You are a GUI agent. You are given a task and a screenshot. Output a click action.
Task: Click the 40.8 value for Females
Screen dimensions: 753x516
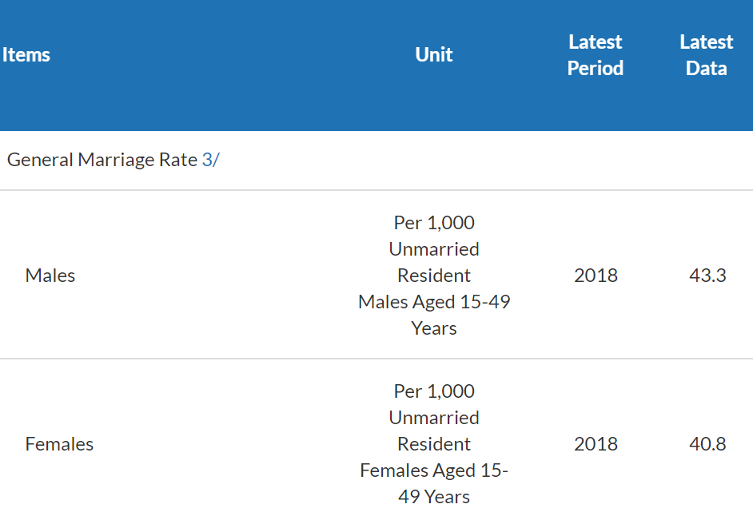point(707,444)
